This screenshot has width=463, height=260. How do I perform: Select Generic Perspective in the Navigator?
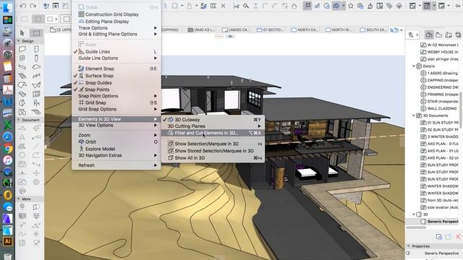tap(439, 222)
